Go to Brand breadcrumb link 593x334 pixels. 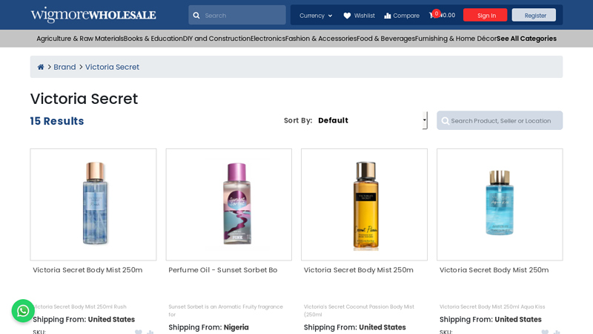coord(64,67)
